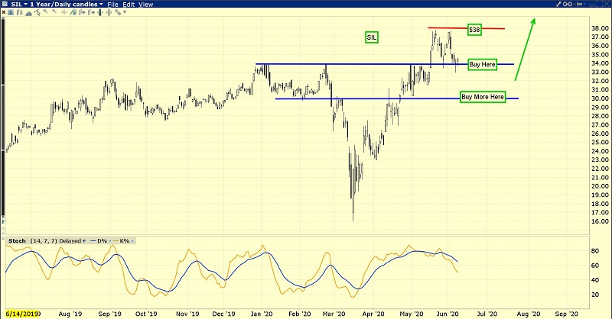Viewport: 612px width, 319px height.
Task: Click the 'Buy Here' annotation label
Action: [483, 65]
